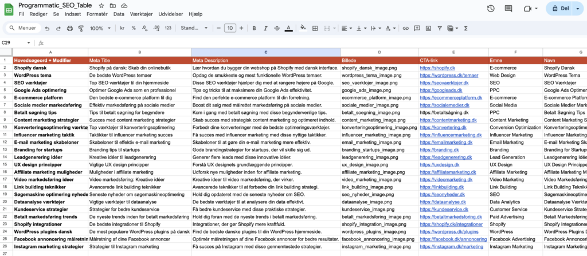Select row 12 header
587x256 pixels.
(6, 142)
